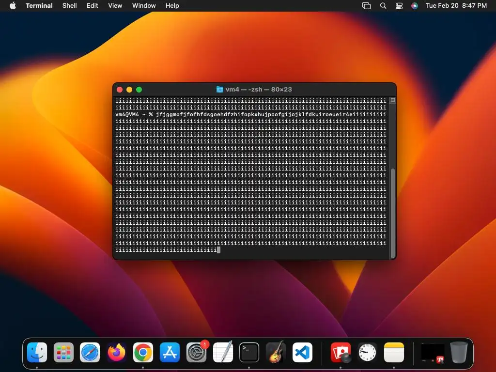This screenshot has width=496, height=372.
Task: Launch Google Chrome from the Dock
Action: [143, 352]
